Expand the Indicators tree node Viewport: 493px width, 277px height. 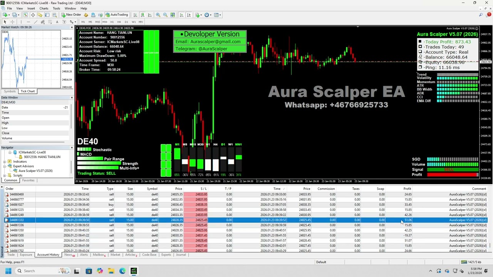click(4, 162)
